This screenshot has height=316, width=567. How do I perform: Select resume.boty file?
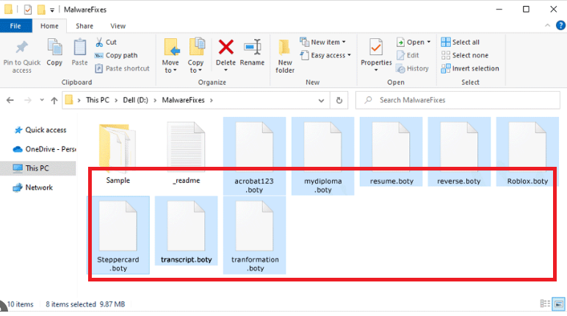click(x=391, y=151)
